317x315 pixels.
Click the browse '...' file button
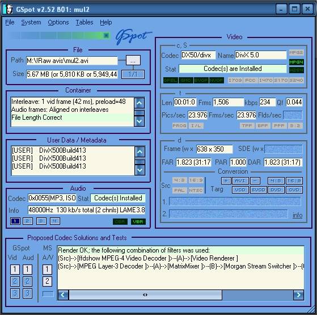pos(133,60)
